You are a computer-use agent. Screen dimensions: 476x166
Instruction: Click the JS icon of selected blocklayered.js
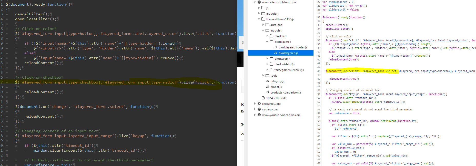click(276, 53)
